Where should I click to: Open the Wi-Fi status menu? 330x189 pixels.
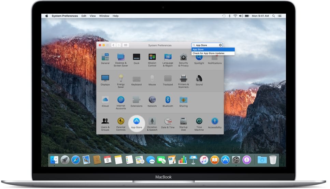coord(235,16)
